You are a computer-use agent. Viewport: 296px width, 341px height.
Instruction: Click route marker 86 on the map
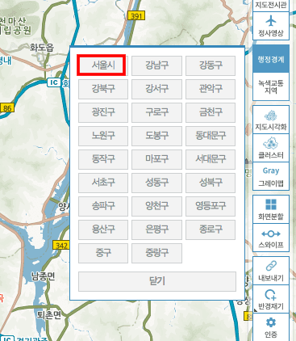pyautogui.click(x=7, y=108)
